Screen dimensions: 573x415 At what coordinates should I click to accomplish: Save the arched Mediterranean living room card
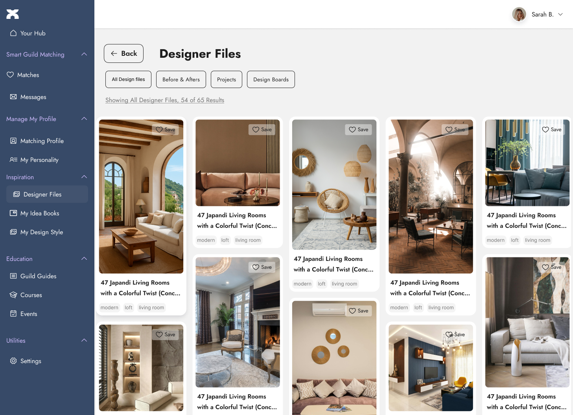(x=166, y=130)
